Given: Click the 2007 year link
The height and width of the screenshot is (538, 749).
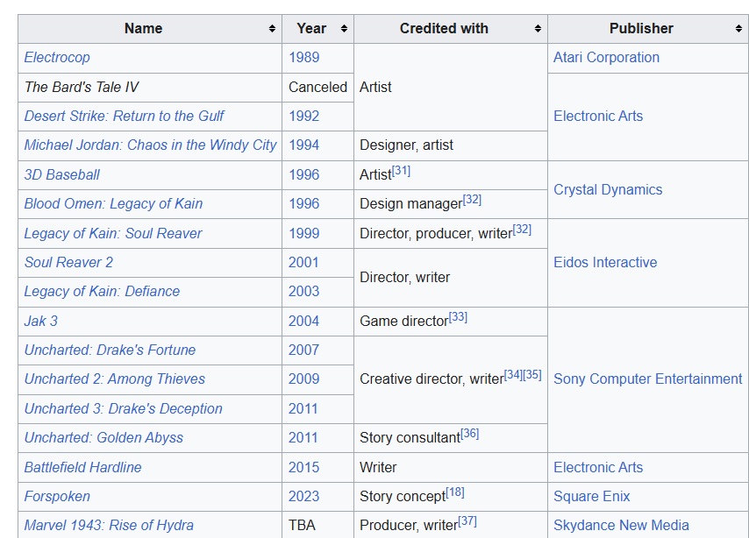Looking at the screenshot, I should coord(303,350).
